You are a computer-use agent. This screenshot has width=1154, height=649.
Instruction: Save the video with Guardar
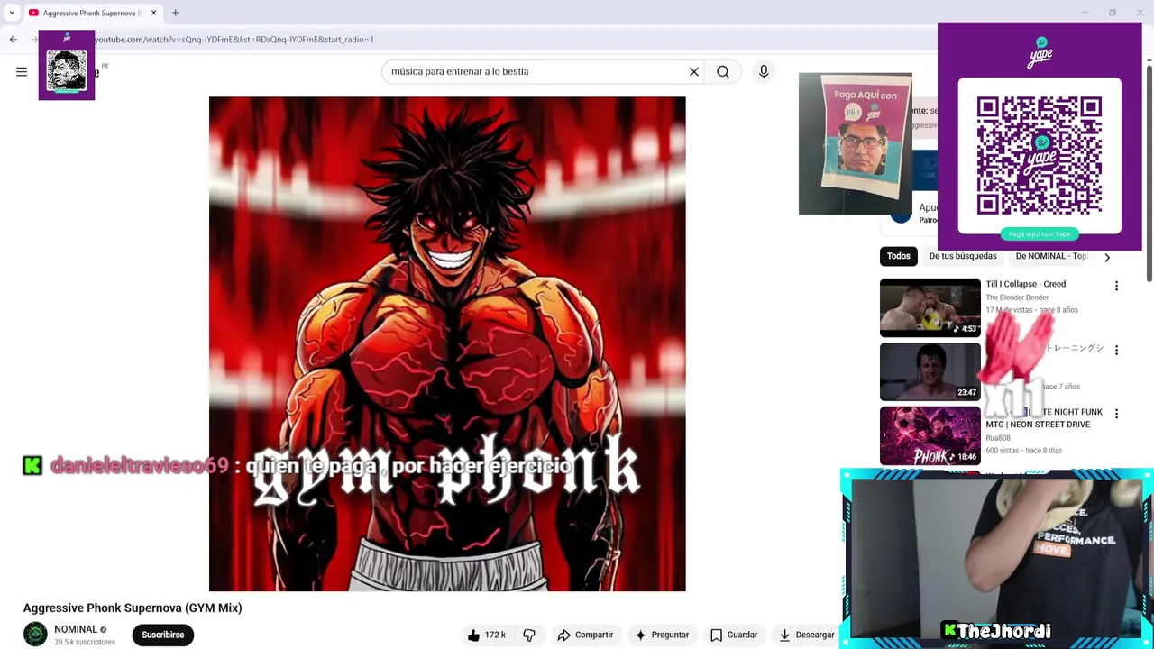[x=734, y=635]
